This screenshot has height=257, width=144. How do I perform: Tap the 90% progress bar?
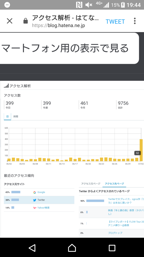coord(95,201)
